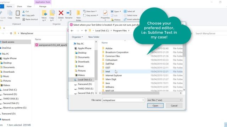Click Copy path in ribbon
The height and width of the screenshot is (127, 227).
click(x=28, y=15)
